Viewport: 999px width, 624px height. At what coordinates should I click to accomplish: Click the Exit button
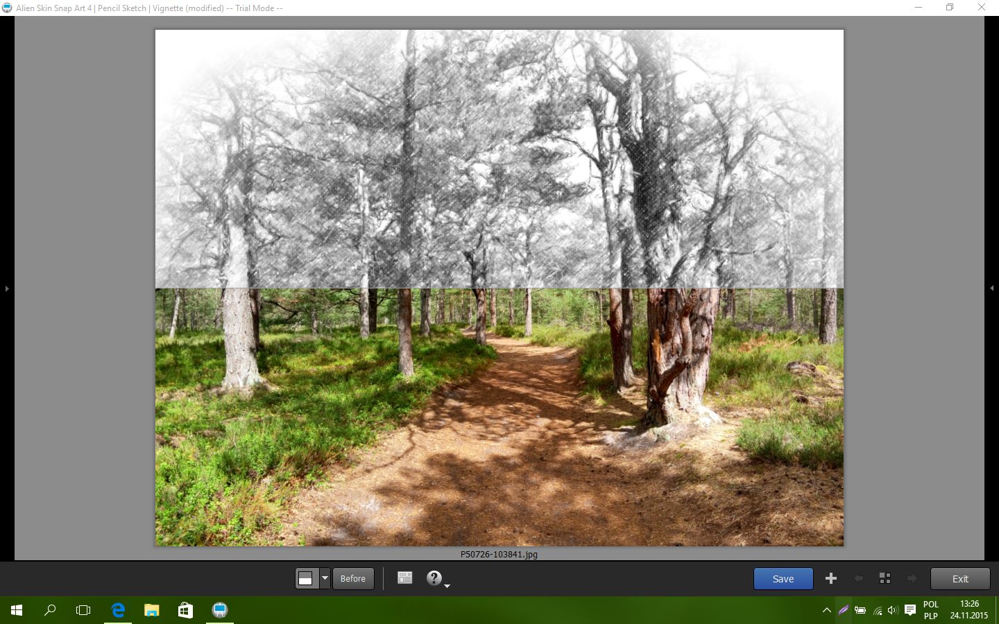(x=960, y=578)
